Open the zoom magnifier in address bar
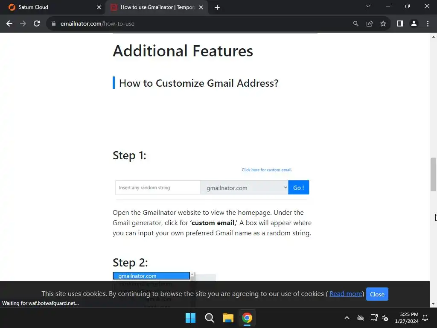The image size is (437, 328). click(x=355, y=24)
